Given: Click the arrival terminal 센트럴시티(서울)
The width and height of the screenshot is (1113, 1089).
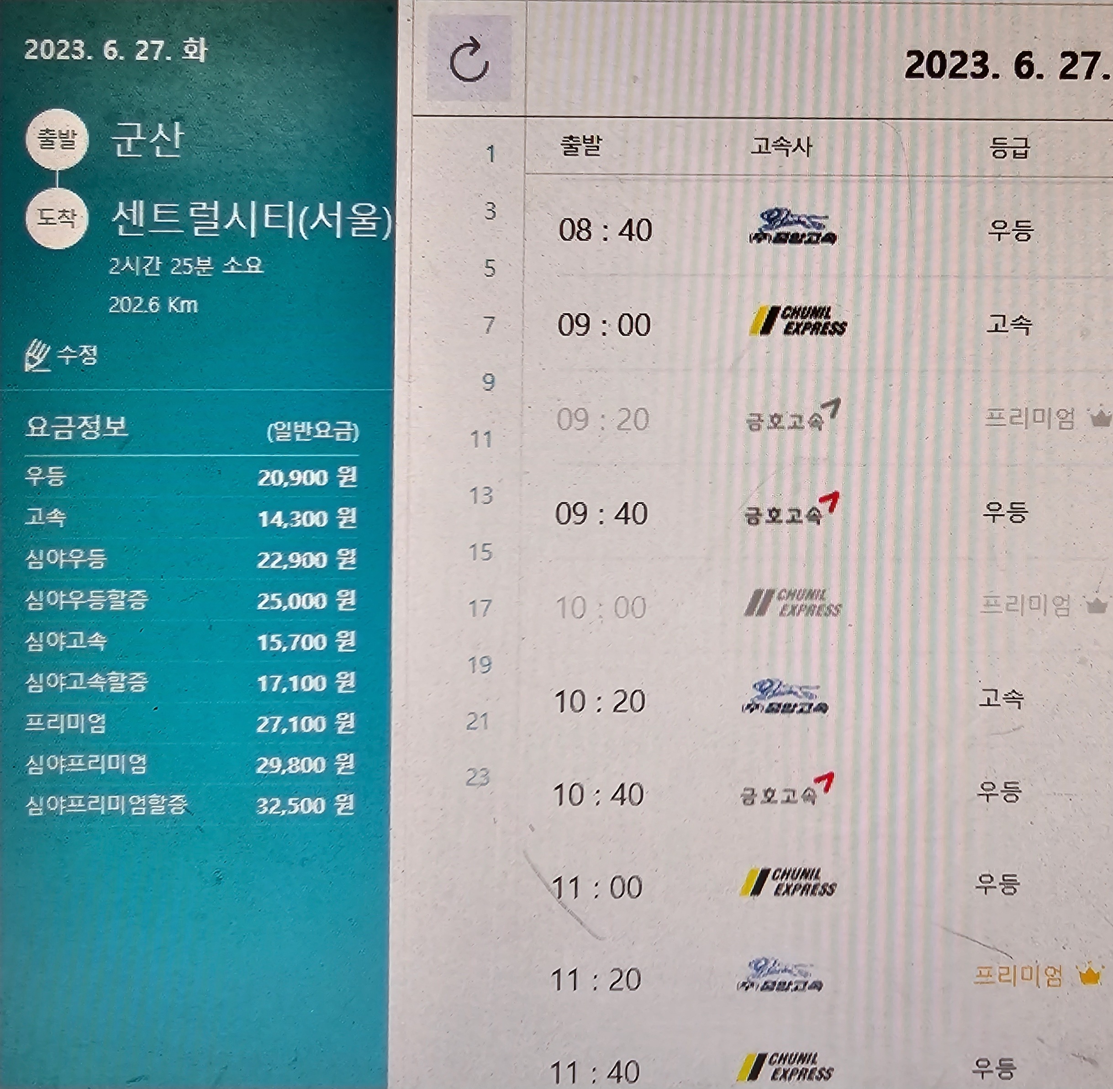Looking at the screenshot, I should (251, 219).
